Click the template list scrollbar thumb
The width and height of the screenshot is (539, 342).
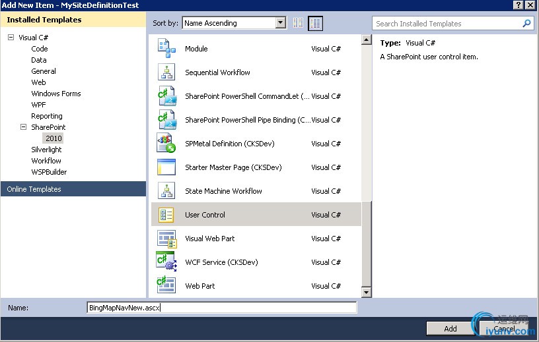(x=367, y=244)
